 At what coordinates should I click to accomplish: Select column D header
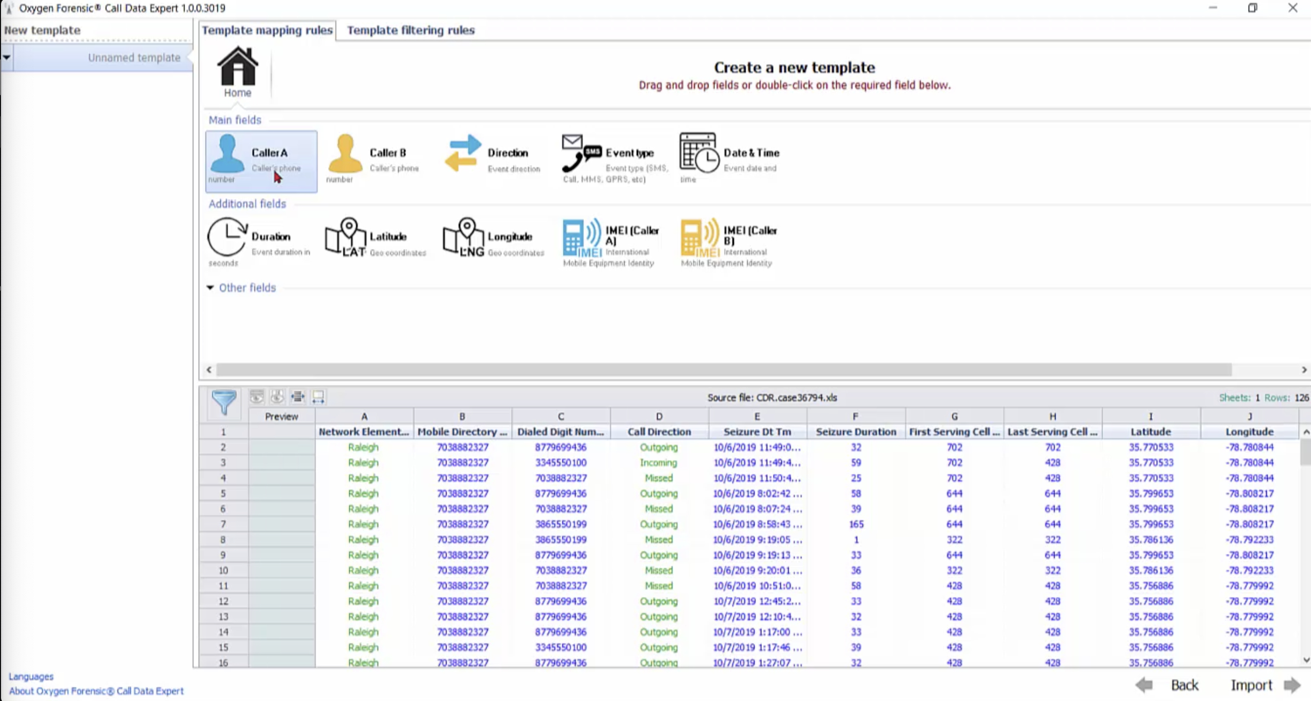[659, 416]
